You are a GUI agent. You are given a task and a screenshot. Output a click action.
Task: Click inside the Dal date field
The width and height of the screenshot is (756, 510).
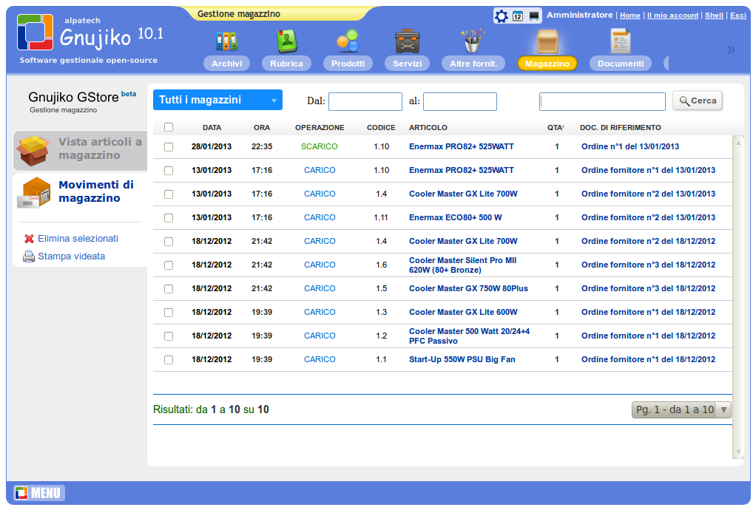tap(365, 101)
